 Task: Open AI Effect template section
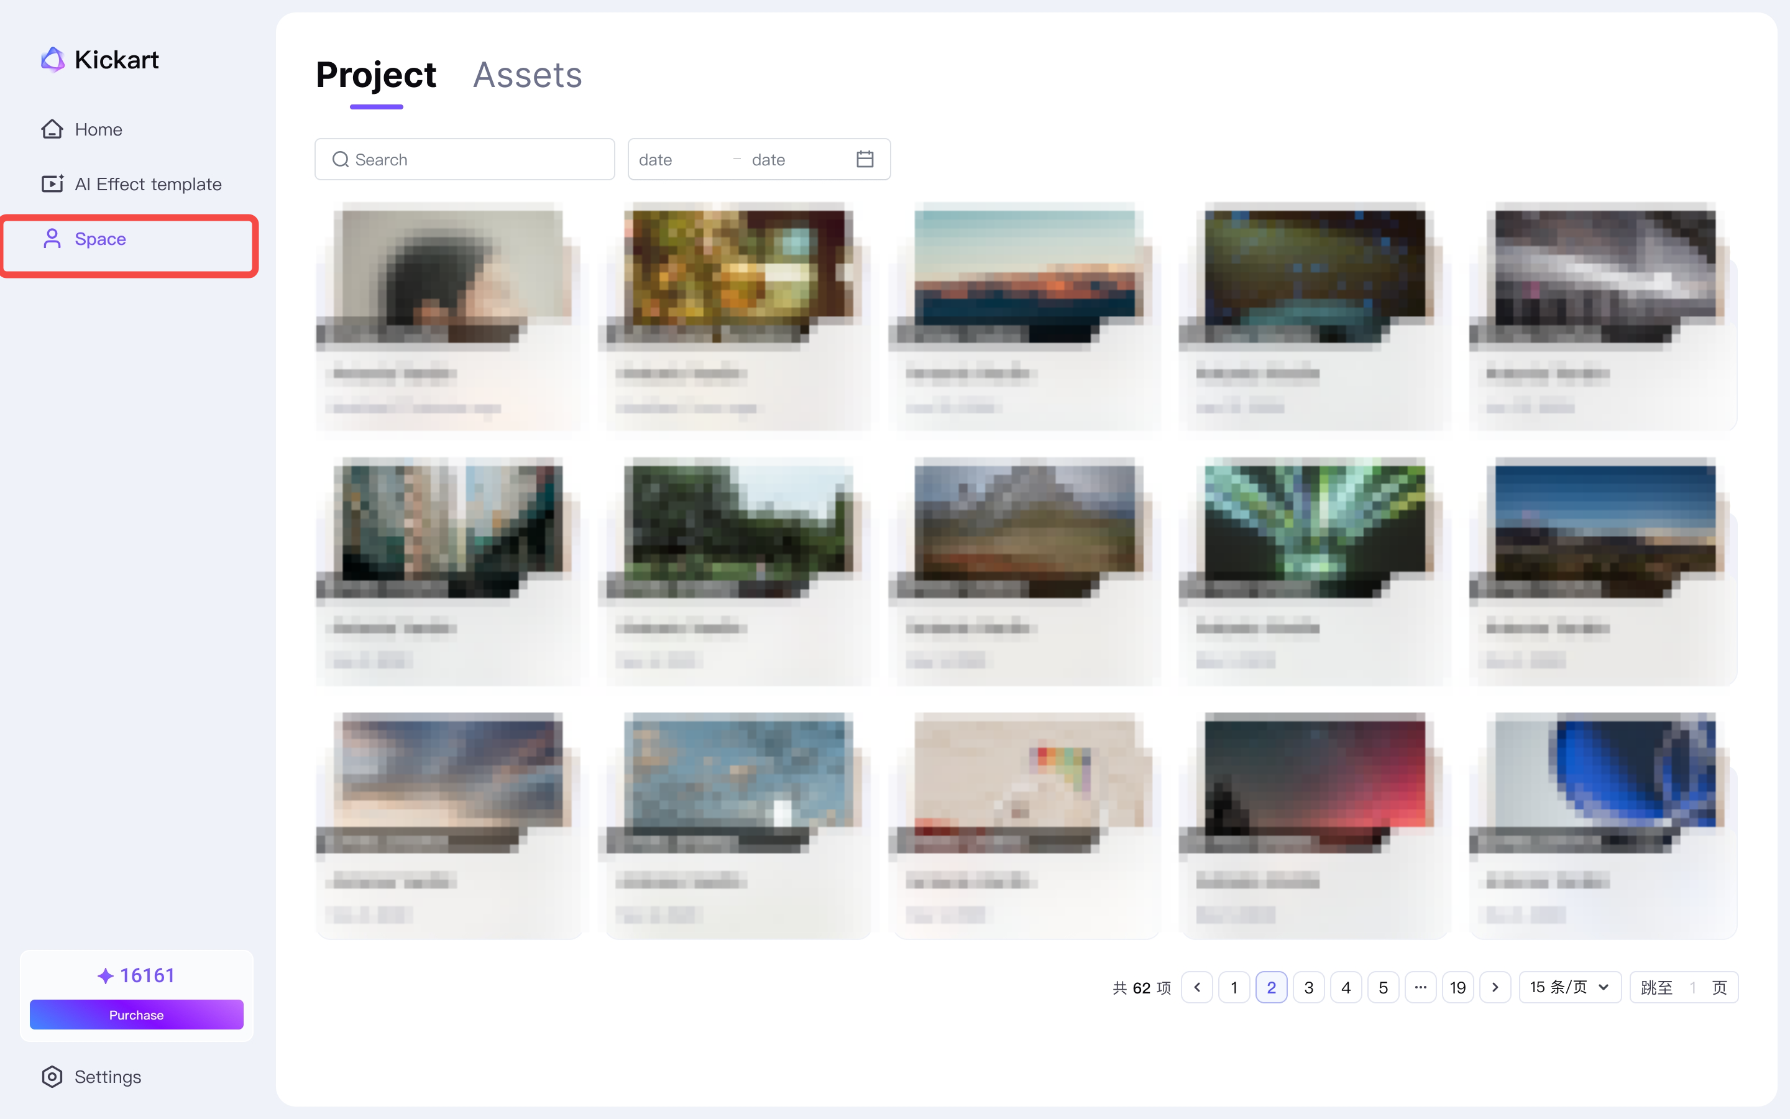pyautogui.click(x=132, y=184)
